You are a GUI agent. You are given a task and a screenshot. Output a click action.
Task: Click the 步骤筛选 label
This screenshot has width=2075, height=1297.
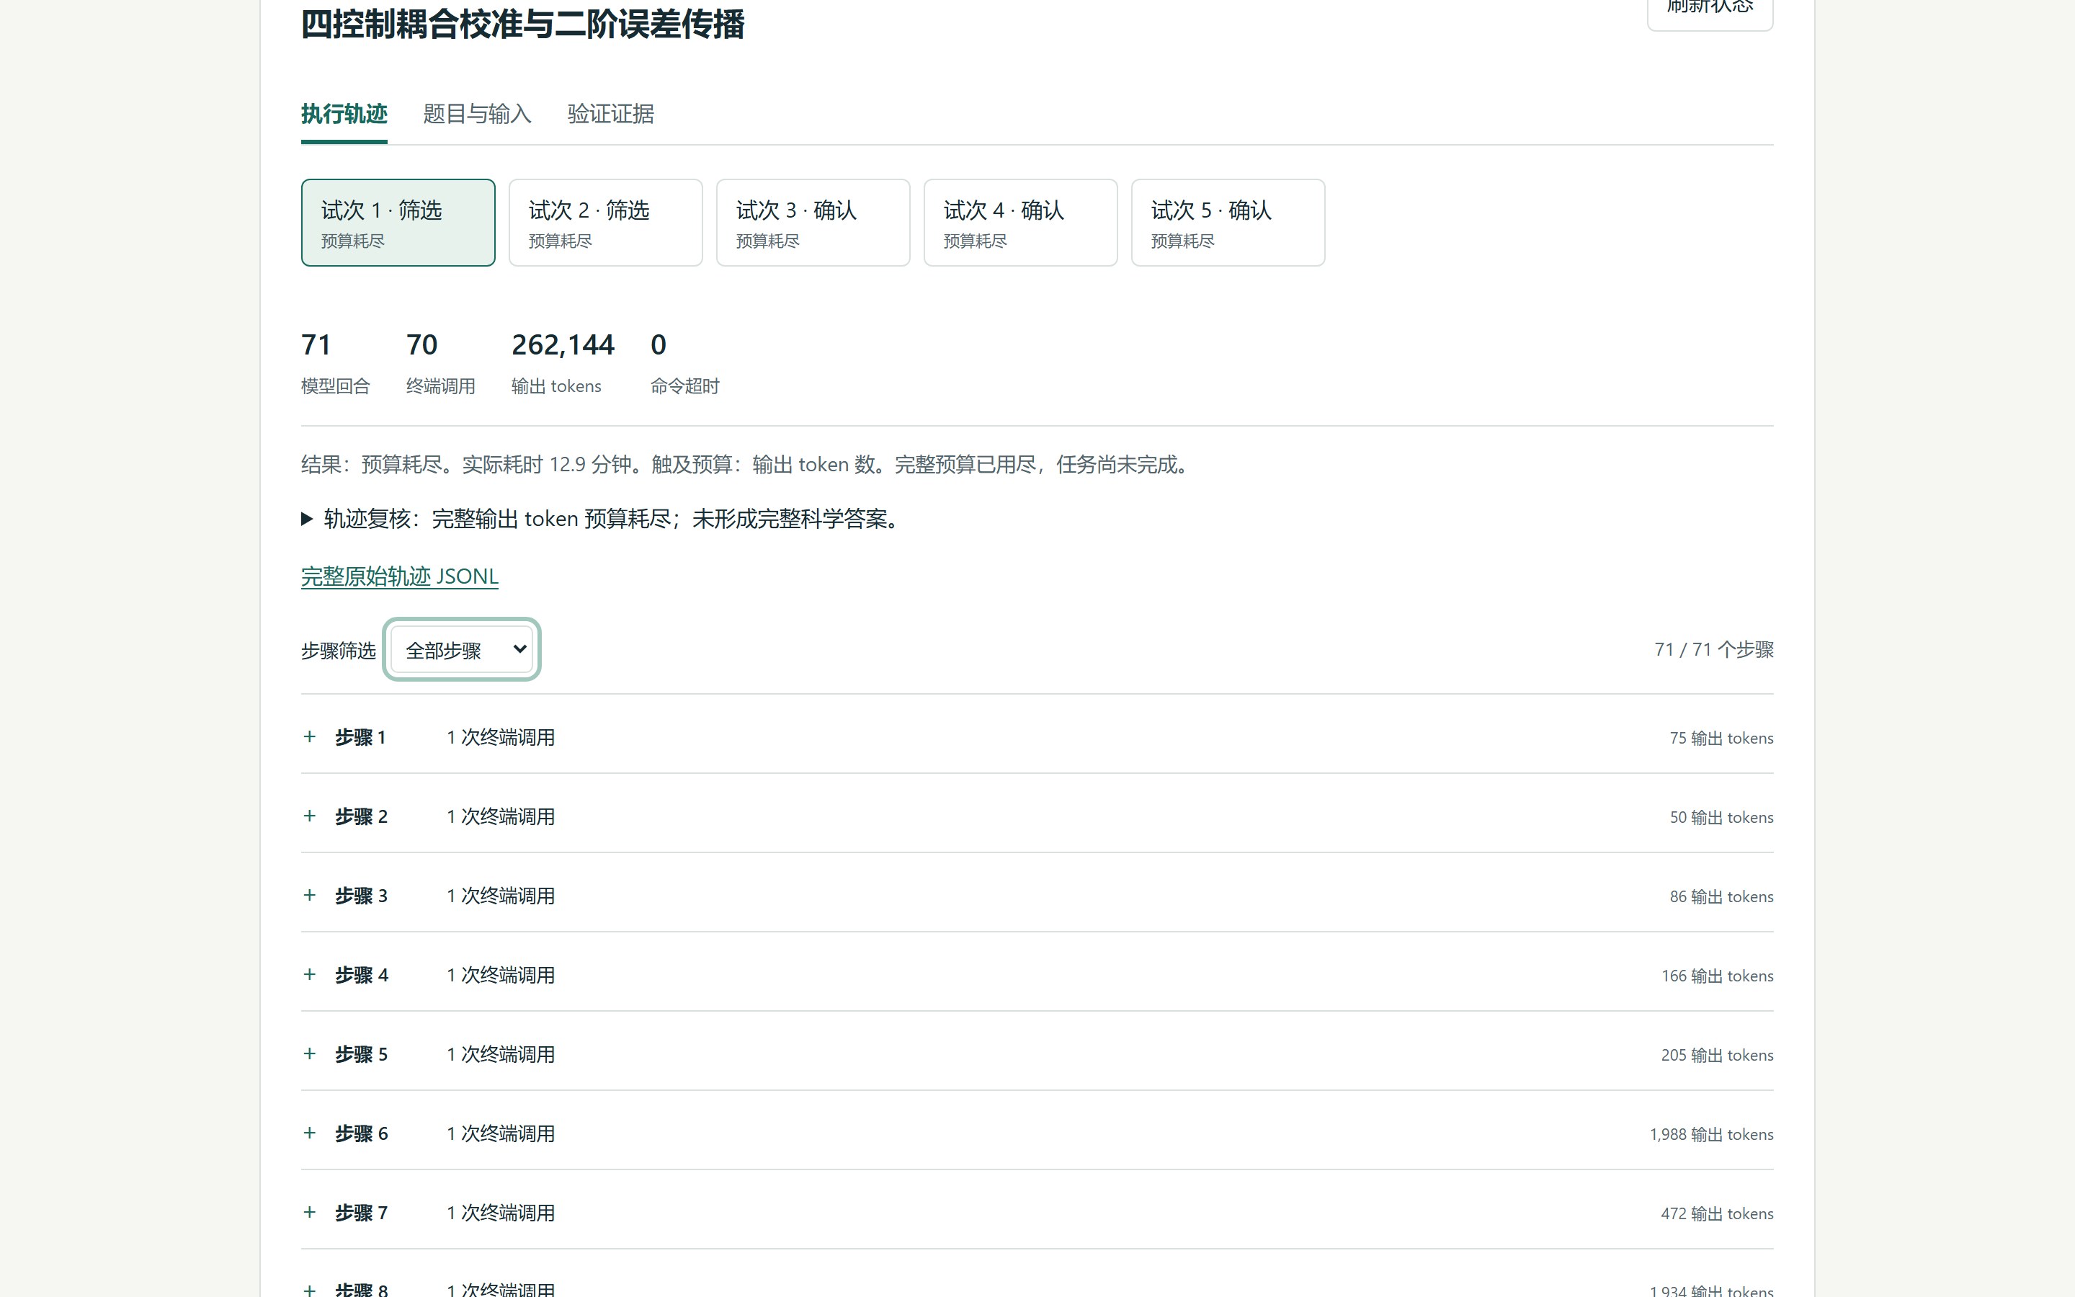click(338, 651)
